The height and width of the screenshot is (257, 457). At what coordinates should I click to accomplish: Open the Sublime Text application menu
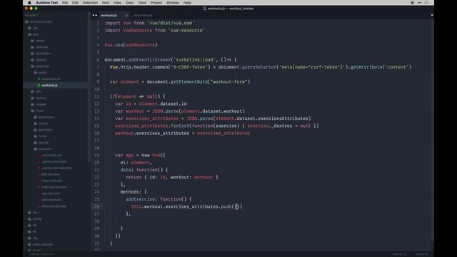coord(46,3)
